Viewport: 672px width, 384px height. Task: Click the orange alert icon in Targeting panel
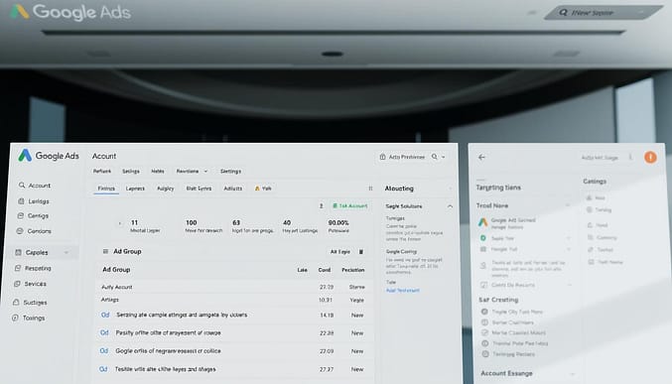point(650,158)
